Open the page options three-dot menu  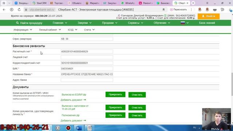[191, 10]
